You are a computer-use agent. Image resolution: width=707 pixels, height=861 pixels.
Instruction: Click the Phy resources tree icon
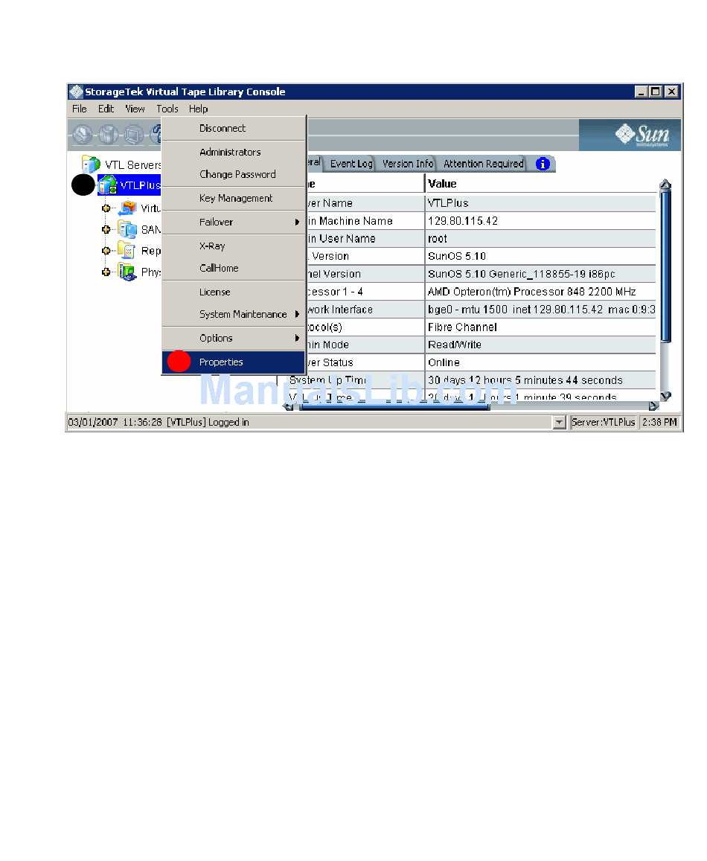point(127,272)
